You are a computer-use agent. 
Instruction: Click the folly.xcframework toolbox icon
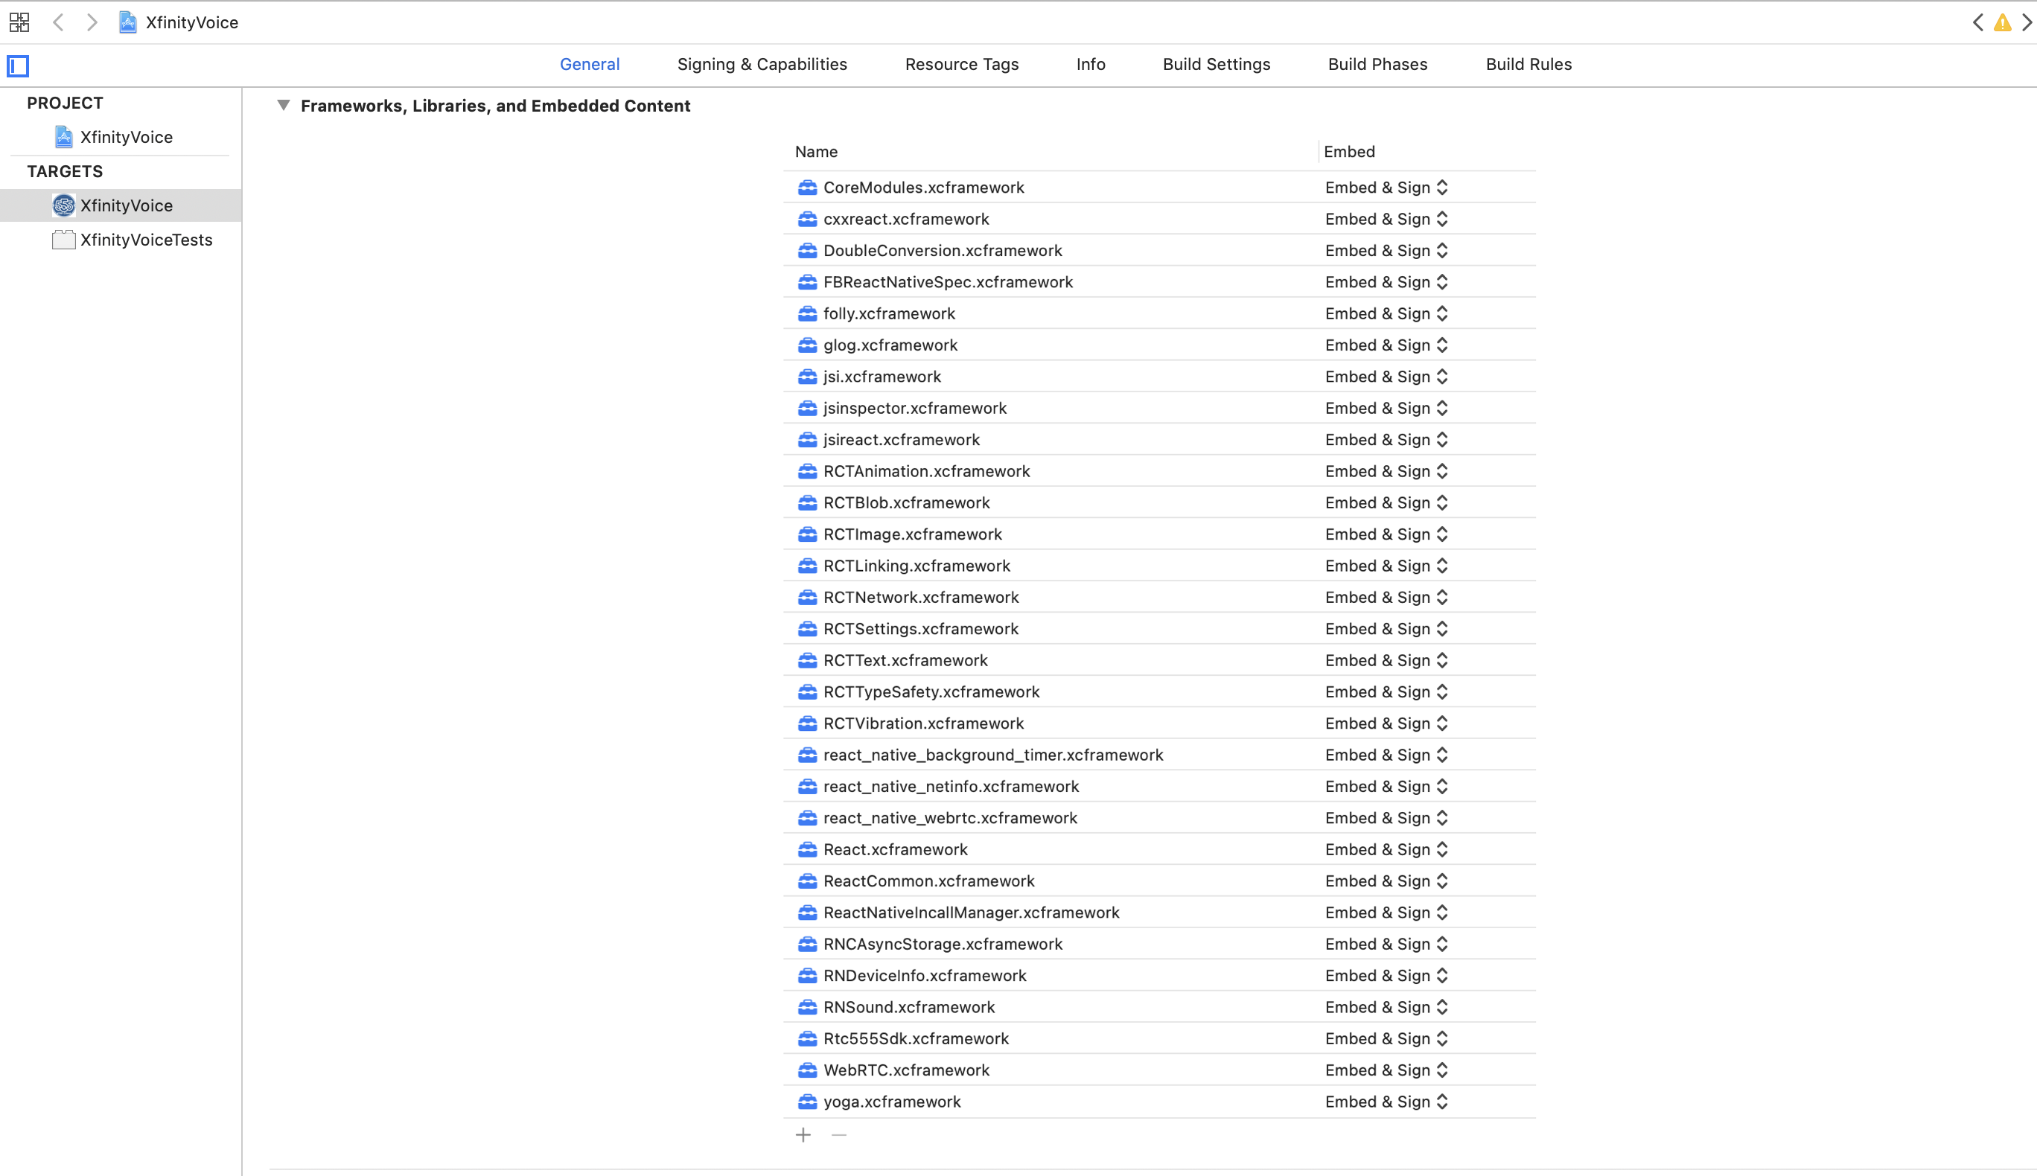click(807, 313)
